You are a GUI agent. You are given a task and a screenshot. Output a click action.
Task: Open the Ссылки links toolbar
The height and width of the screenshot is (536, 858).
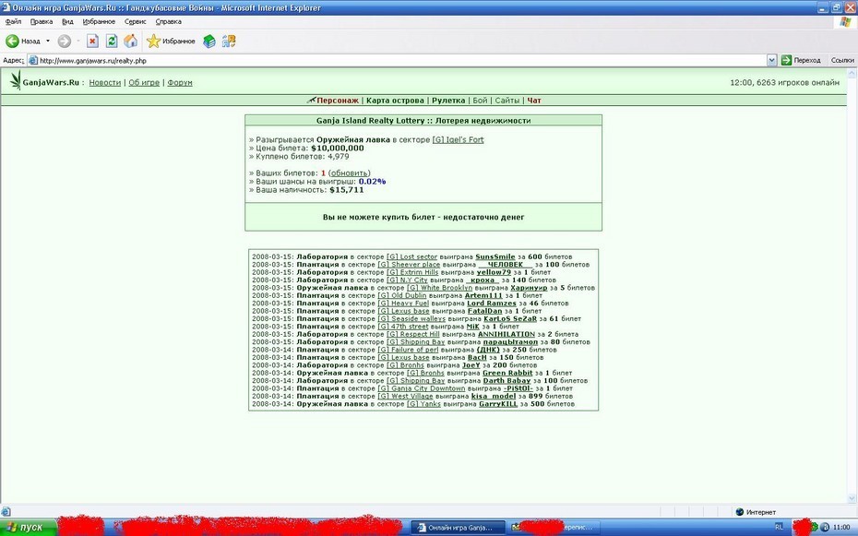(x=842, y=60)
